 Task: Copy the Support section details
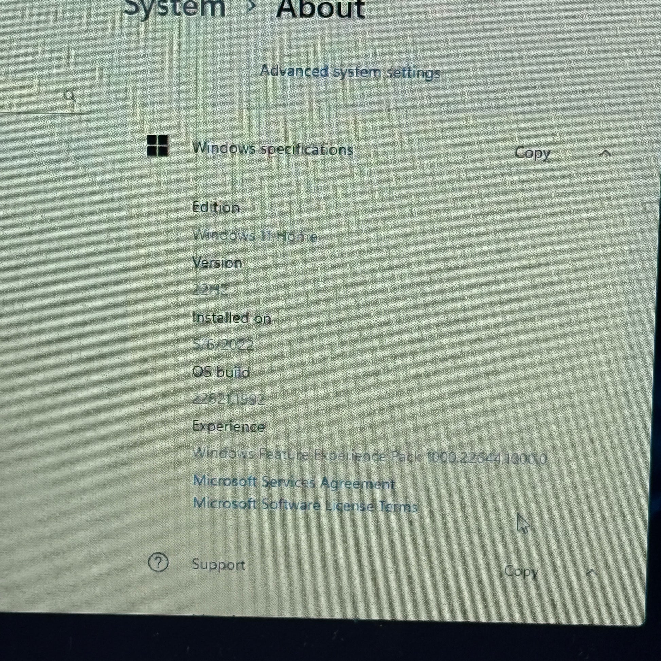521,571
